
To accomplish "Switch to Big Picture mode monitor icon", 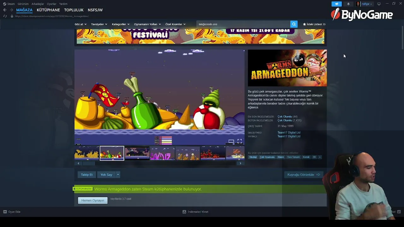I will click(x=379, y=4).
